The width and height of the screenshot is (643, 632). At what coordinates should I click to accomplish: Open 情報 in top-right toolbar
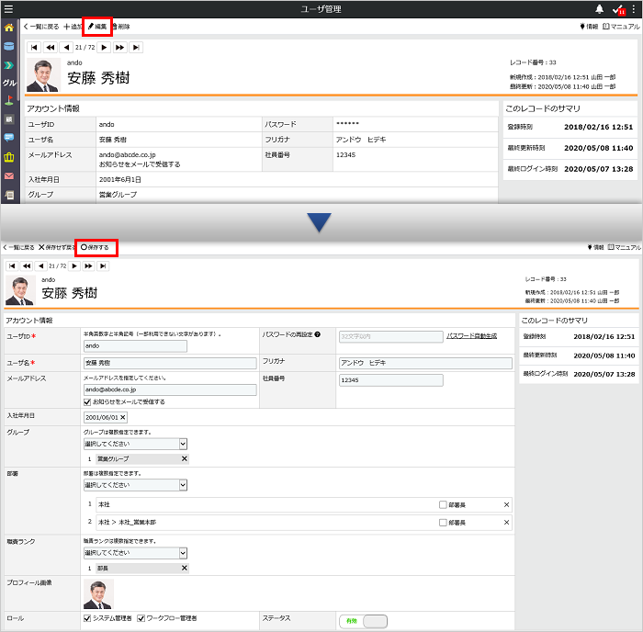point(589,27)
